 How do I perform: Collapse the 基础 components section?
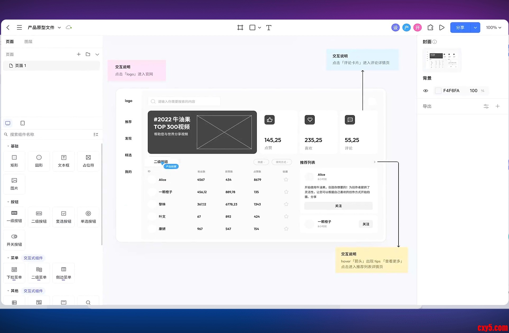(x=8, y=146)
